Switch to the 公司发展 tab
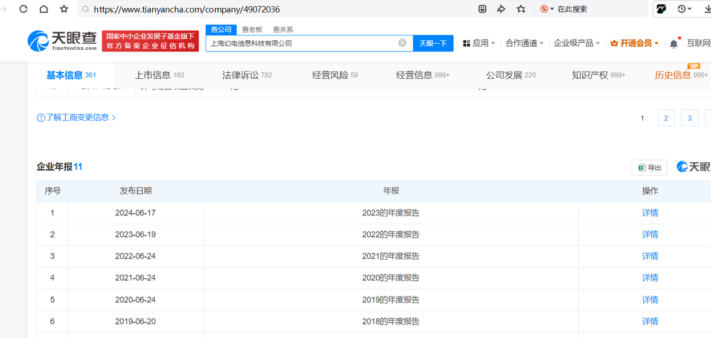Viewport: 711px width, 338px height. (511, 75)
